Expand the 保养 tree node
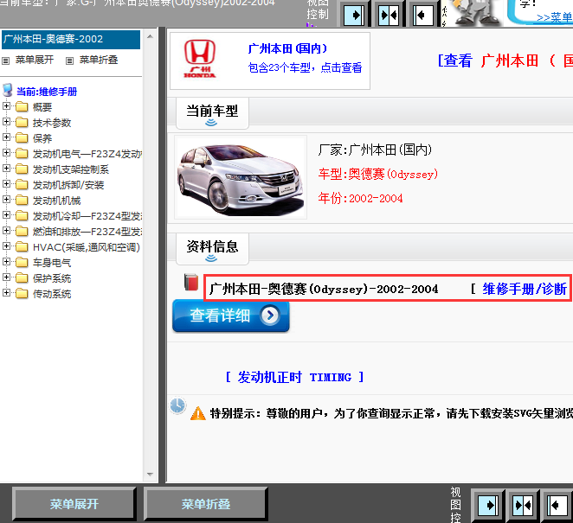This screenshot has height=523, width=573. pyautogui.click(x=6, y=137)
